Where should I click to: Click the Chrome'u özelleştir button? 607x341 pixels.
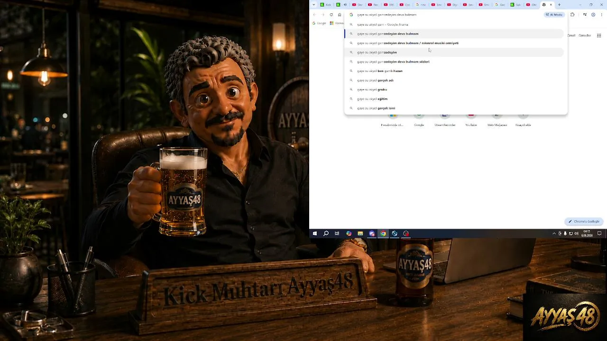pos(584,221)
